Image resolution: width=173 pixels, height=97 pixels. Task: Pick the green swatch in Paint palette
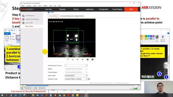146,36
